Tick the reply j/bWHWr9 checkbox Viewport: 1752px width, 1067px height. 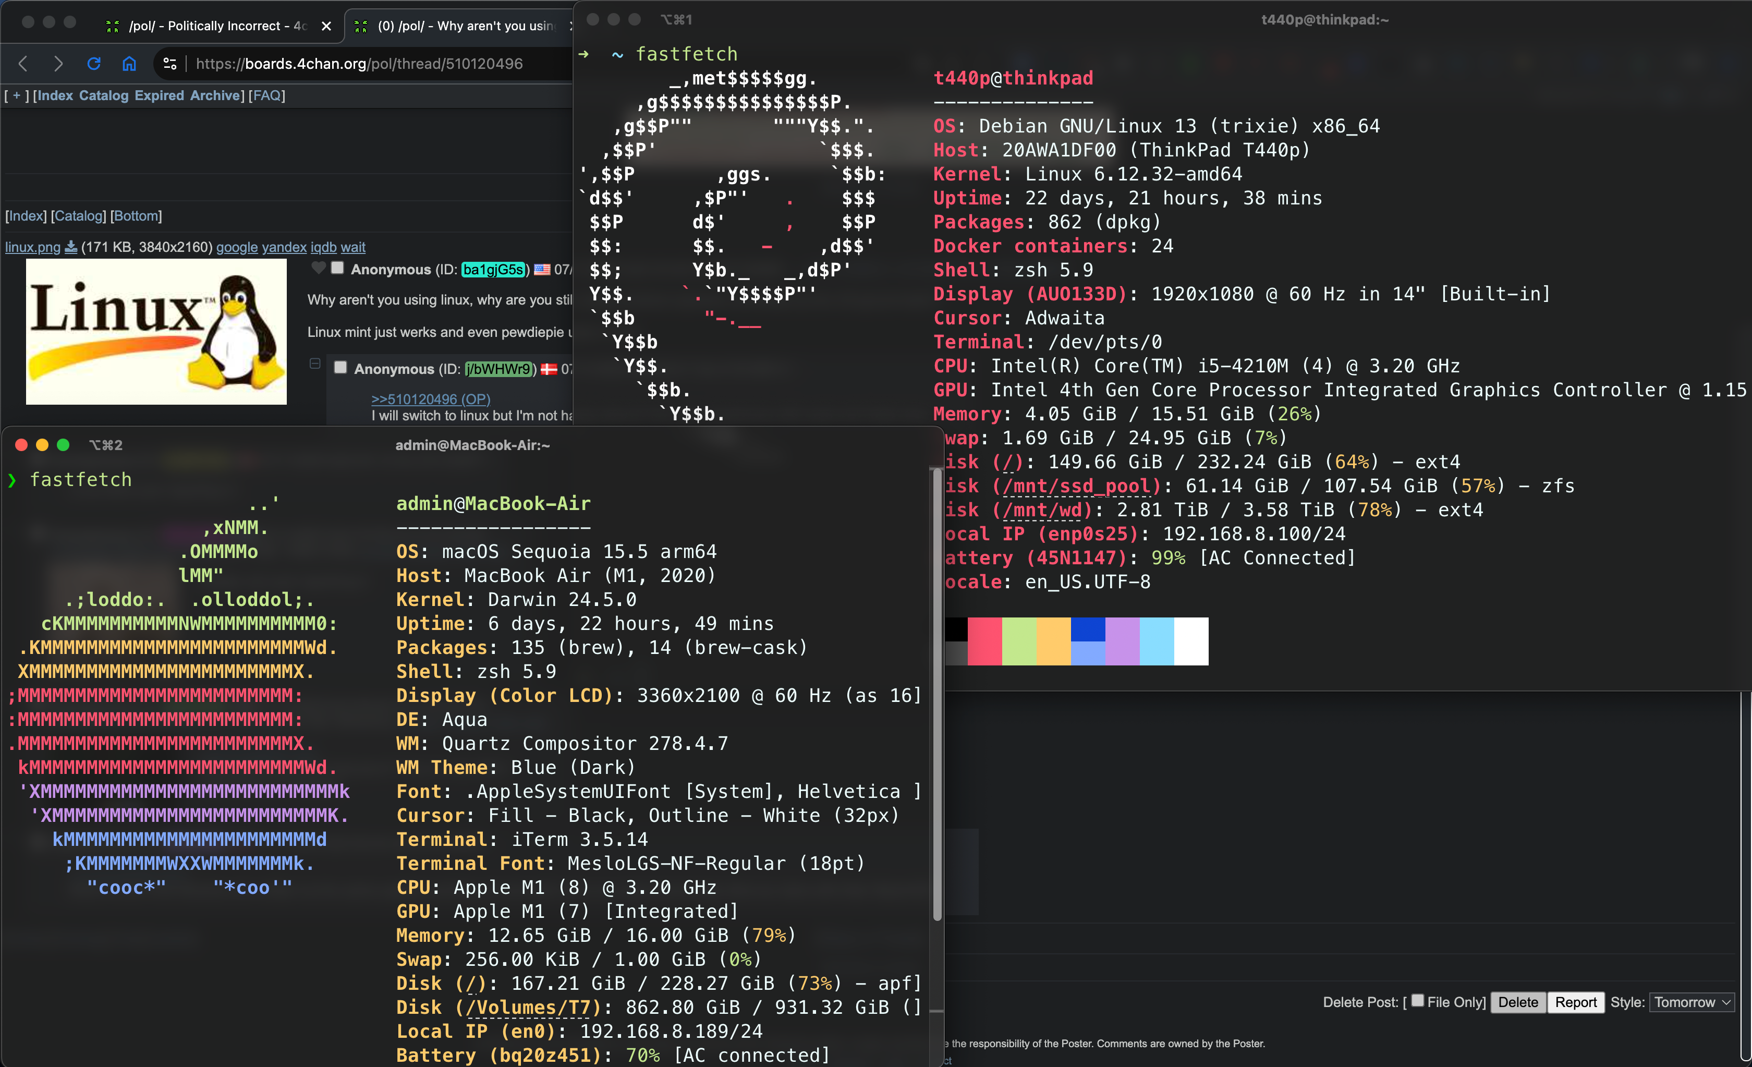340,367
